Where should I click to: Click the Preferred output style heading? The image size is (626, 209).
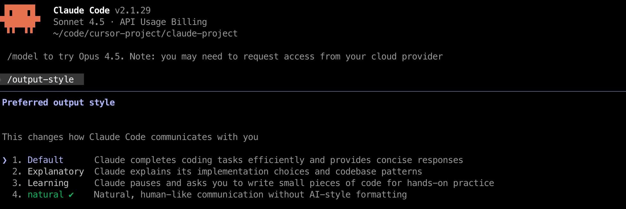pyautogui.click(x=58, y=103)
